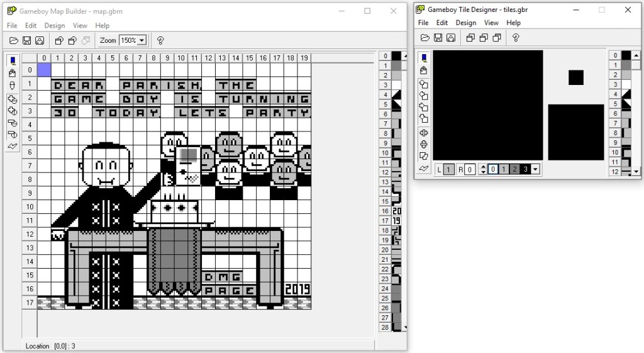
Task: Click Copy icon in Map Builder toolbar
Action: click(72, 40)
